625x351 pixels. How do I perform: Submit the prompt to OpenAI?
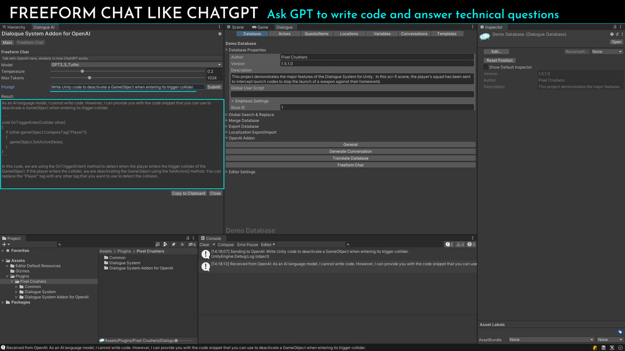(x=214, y=87)
